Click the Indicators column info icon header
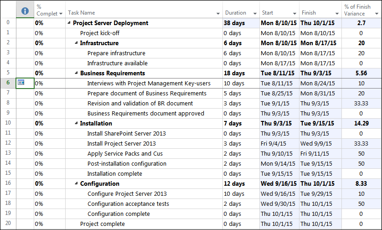 coord(25,11)
